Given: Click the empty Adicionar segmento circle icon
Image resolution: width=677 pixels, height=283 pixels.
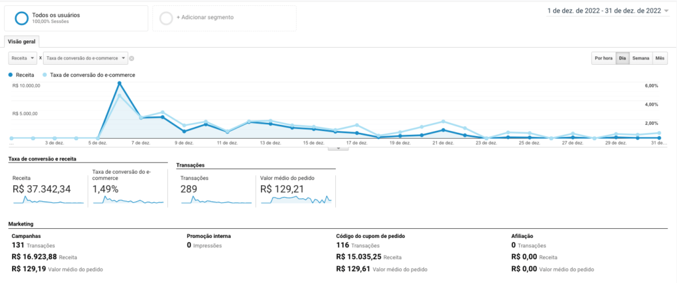Looking at the screenshot, I should click(166, 18).
